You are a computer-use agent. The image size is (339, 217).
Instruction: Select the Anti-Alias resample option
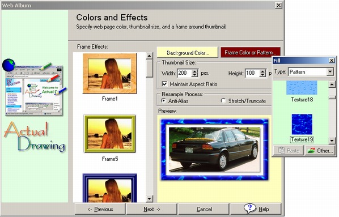(x=164, y=101)
